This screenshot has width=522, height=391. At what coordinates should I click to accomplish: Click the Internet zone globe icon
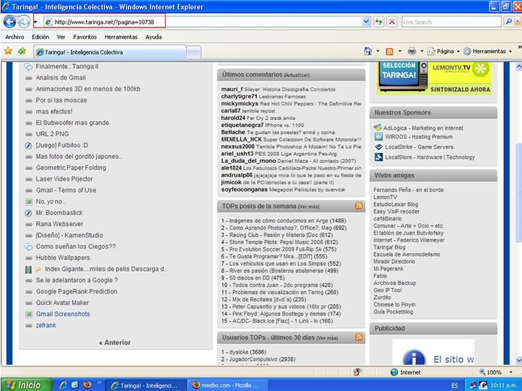(394, 372)
